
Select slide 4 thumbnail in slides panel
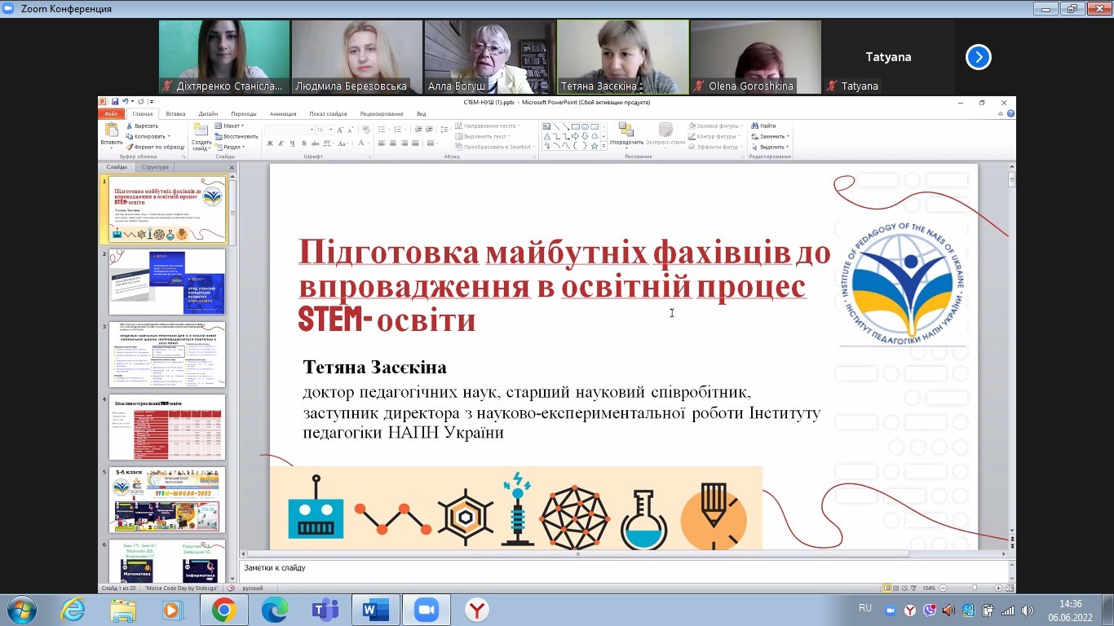[x=167, y=427]
